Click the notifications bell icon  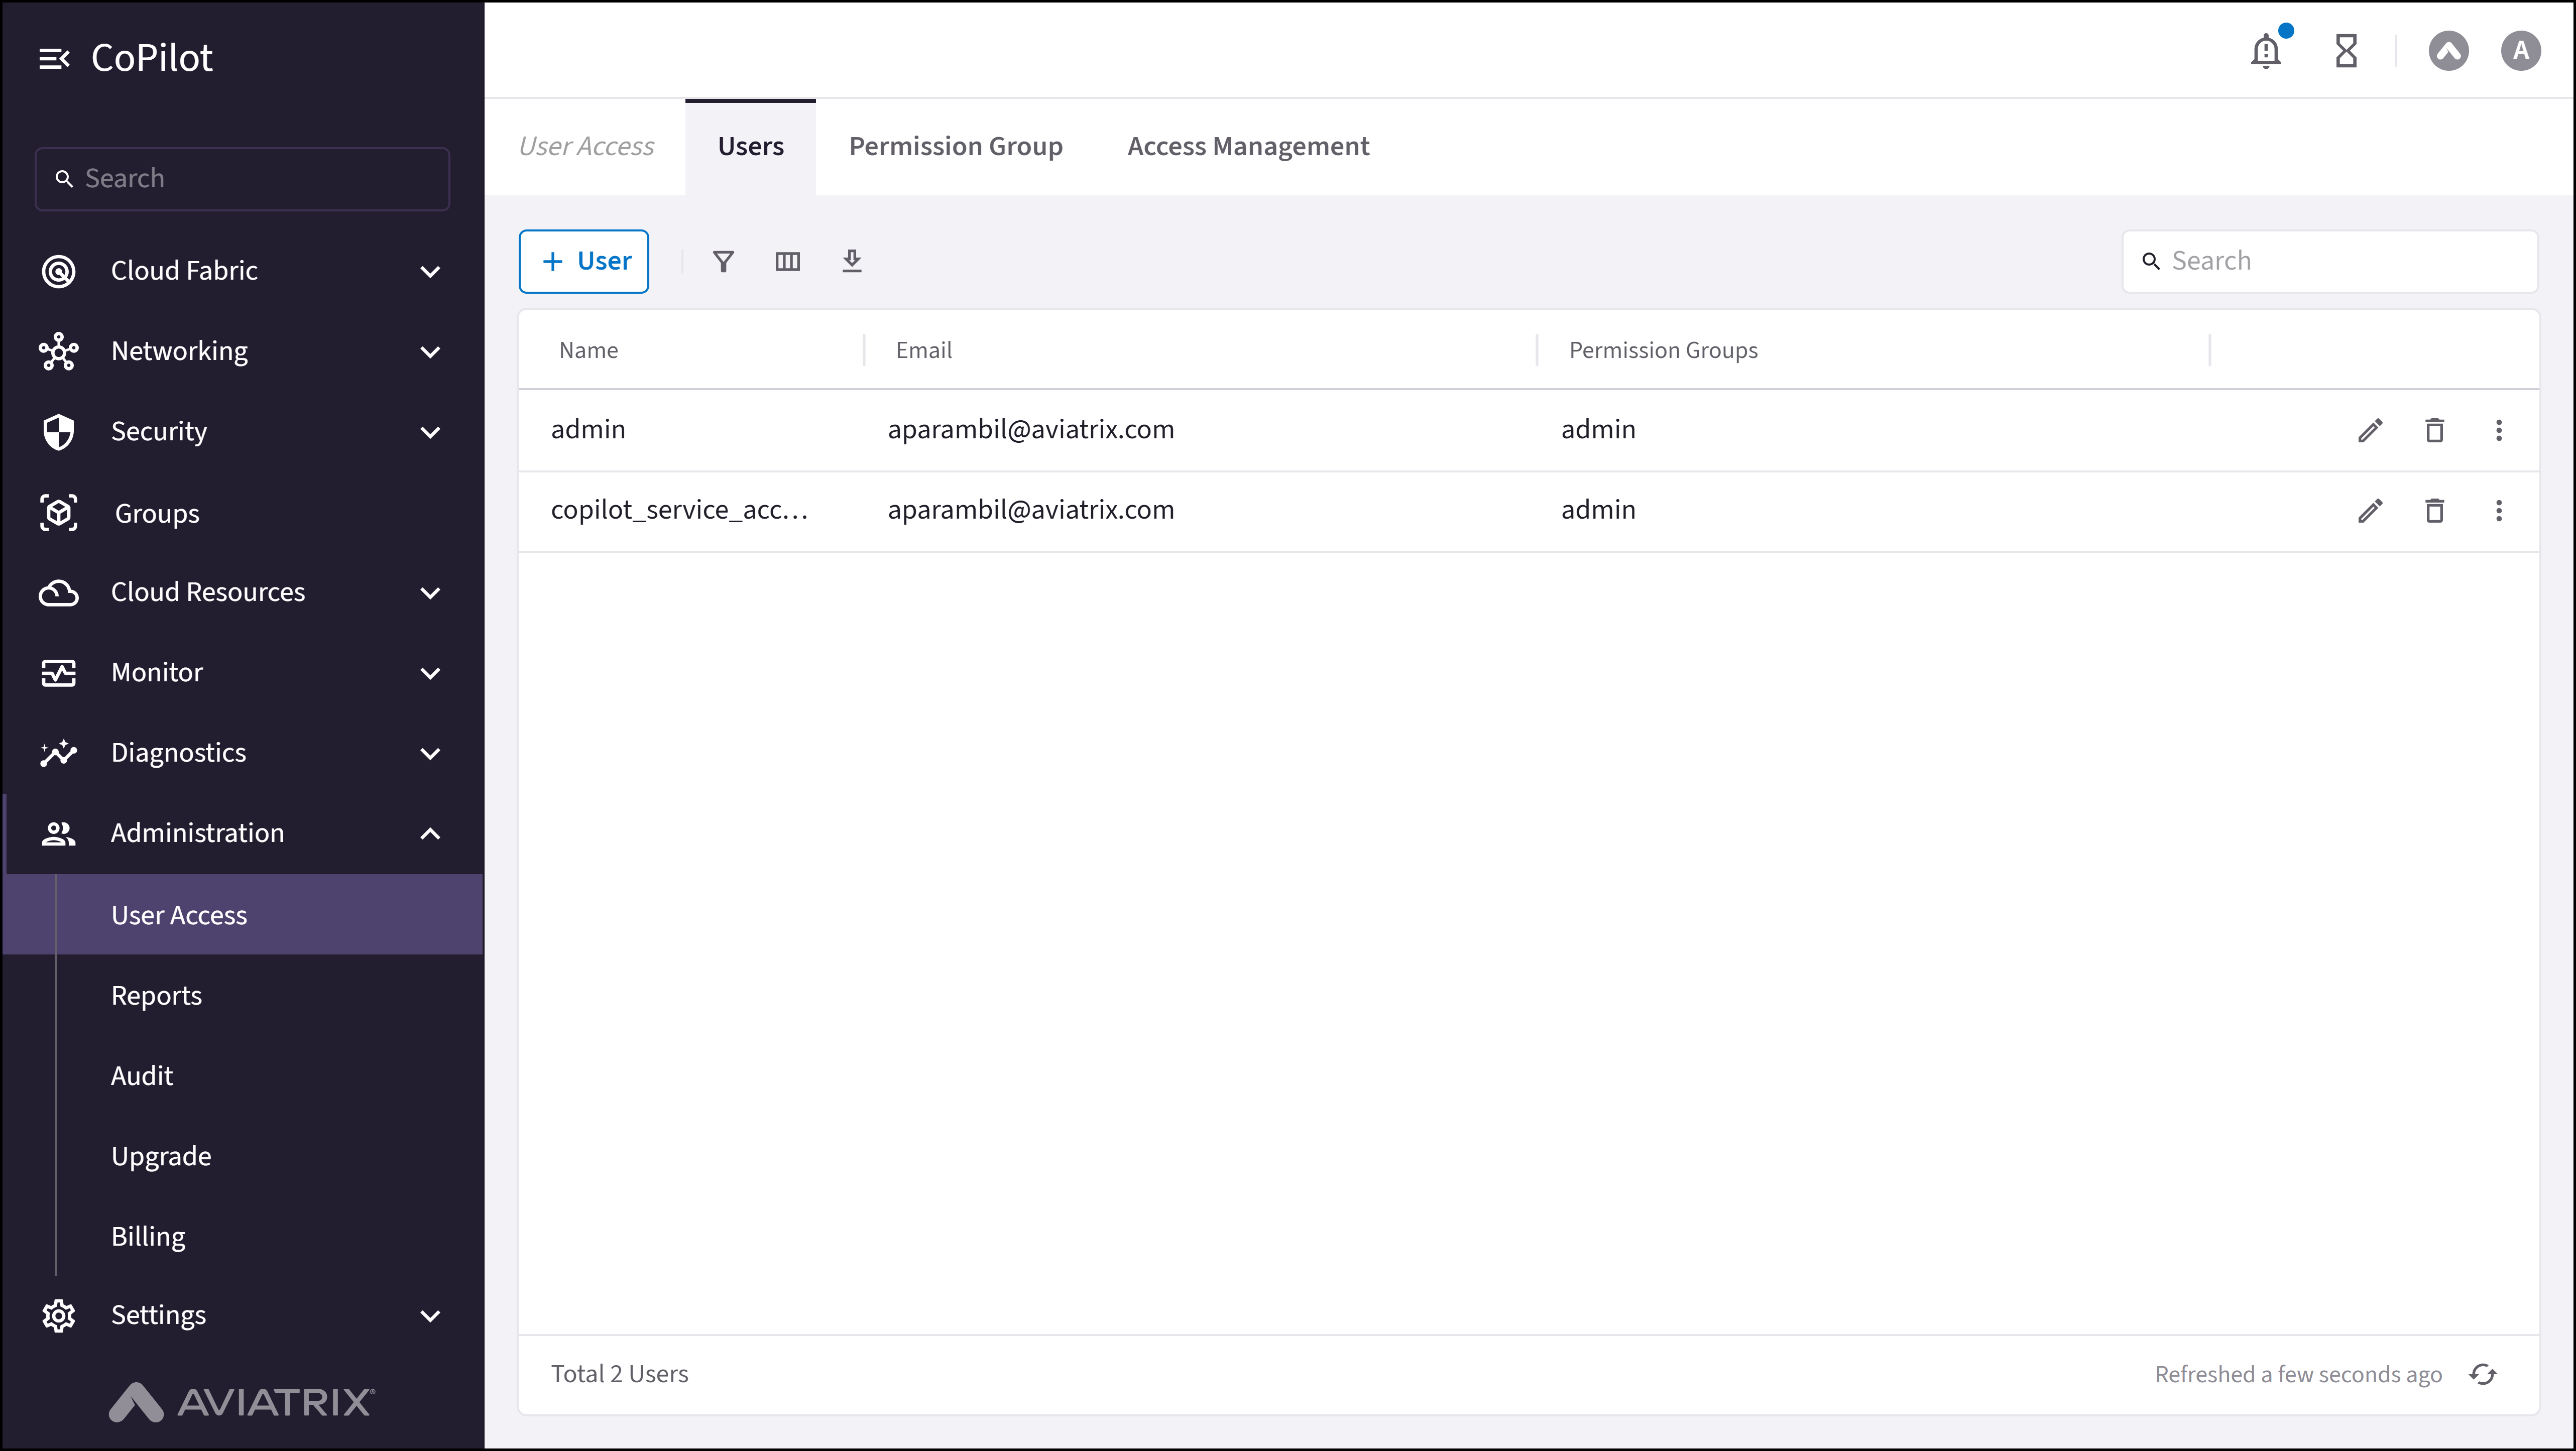pyautogui.click(x=2266, y=51)
